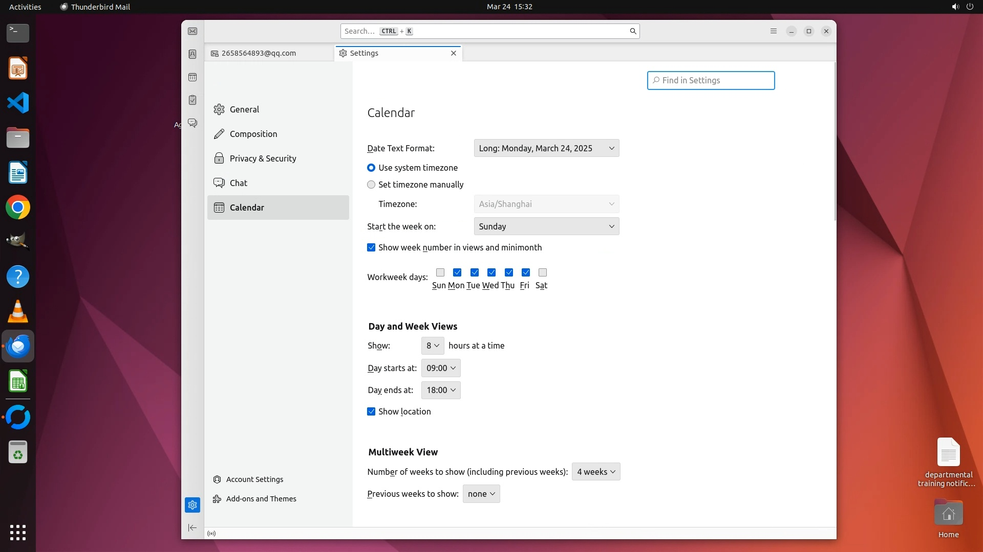The image size is (983, 552).
Task: Open the Chat space icon in sidebar
Action: (193, 123)
